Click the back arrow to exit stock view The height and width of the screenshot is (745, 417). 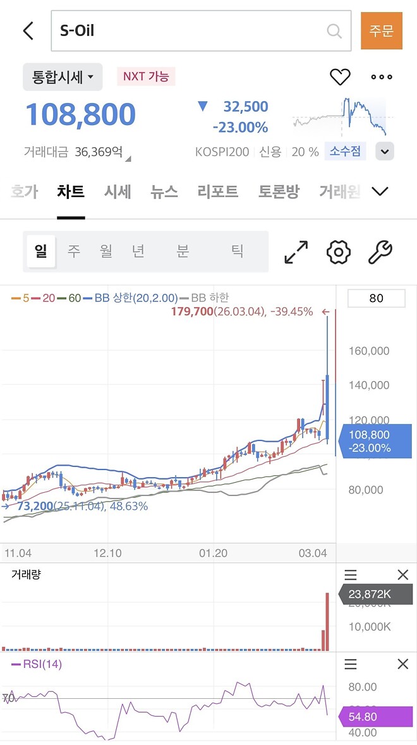[27, 30]
